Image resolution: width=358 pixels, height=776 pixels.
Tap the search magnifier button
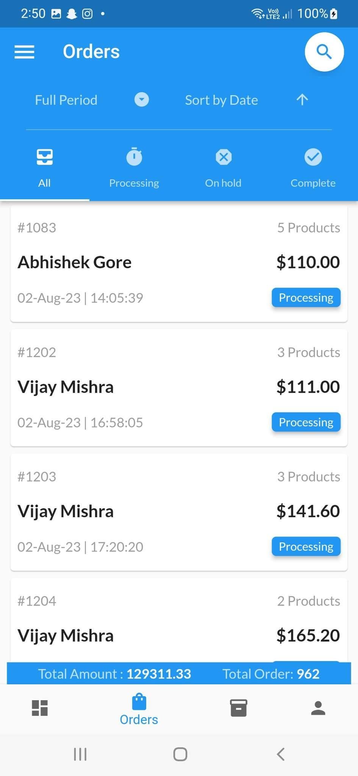click(x=324, y=52)
